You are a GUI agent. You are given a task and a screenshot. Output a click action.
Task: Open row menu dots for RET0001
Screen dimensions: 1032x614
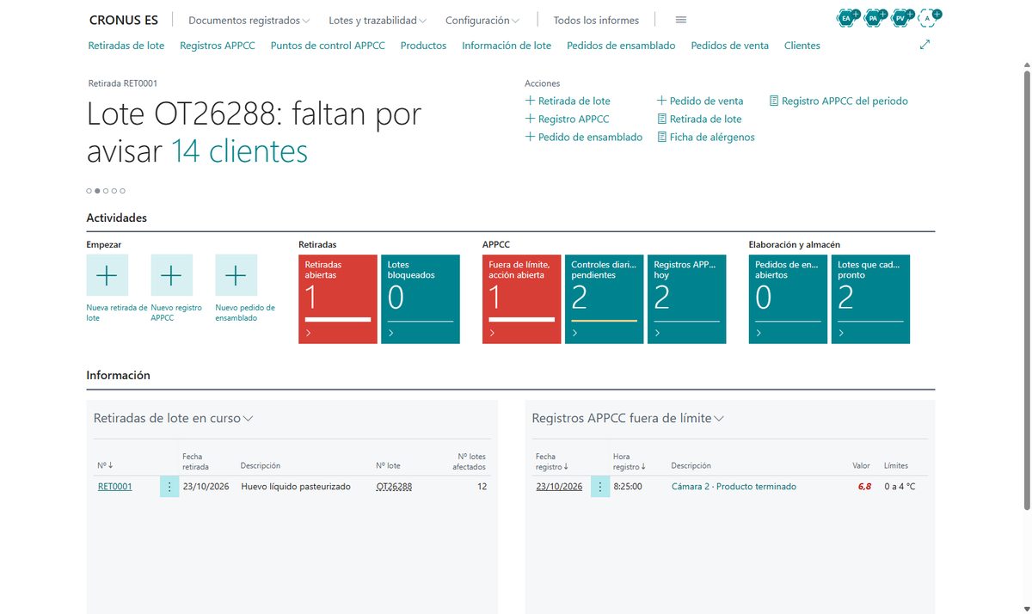coord(169,487)
